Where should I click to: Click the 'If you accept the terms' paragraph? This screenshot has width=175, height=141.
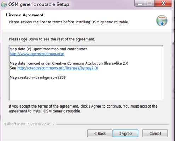[x=83, y=109]
